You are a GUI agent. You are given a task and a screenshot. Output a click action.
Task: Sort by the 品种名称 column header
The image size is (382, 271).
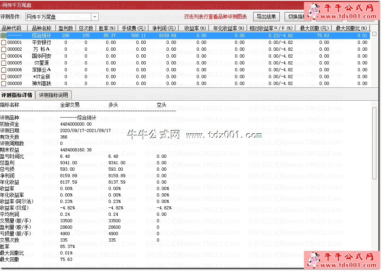[x=41, y=28]
